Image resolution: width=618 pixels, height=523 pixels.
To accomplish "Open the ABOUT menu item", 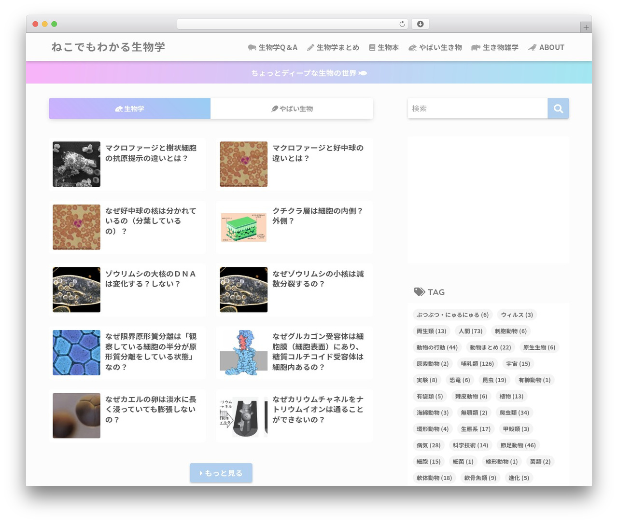I will pos(546,47).
